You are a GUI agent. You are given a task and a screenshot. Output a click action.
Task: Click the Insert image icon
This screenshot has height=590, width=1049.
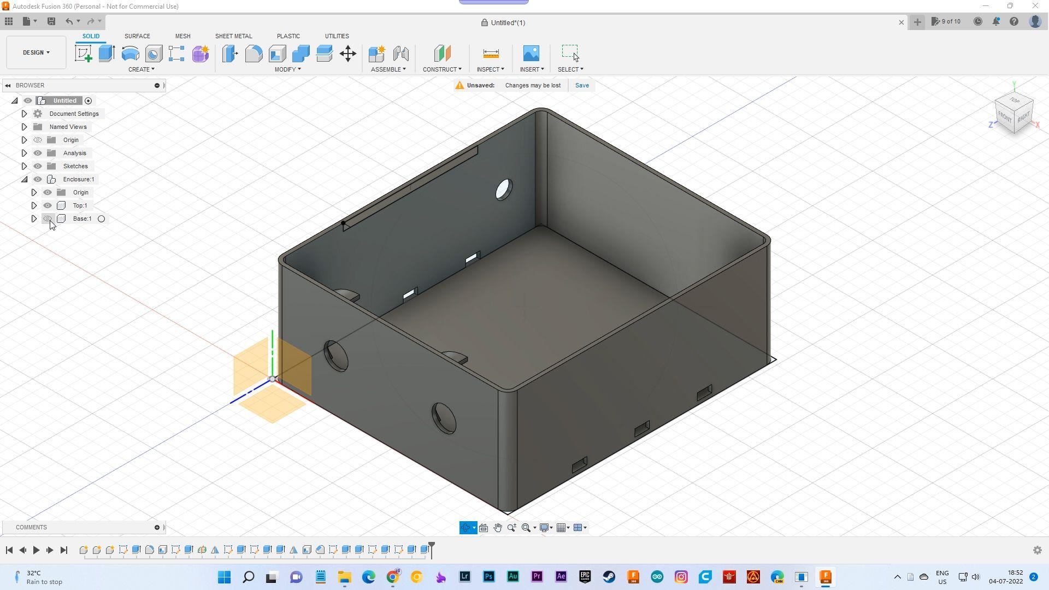pyautogui.click(x=531, y=54)
